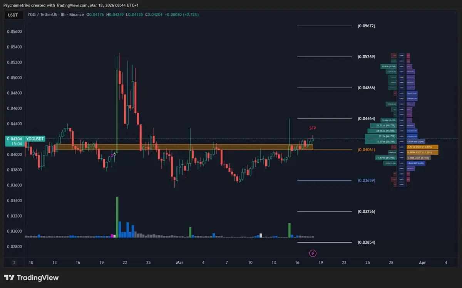Click 0.04600 on the price axis
462x288 pixels.
click(15, 109)
